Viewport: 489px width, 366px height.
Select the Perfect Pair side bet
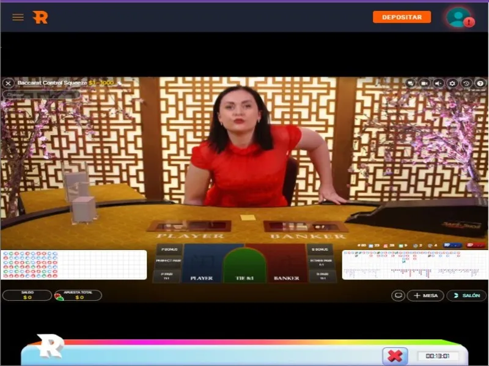click(168, 262)
